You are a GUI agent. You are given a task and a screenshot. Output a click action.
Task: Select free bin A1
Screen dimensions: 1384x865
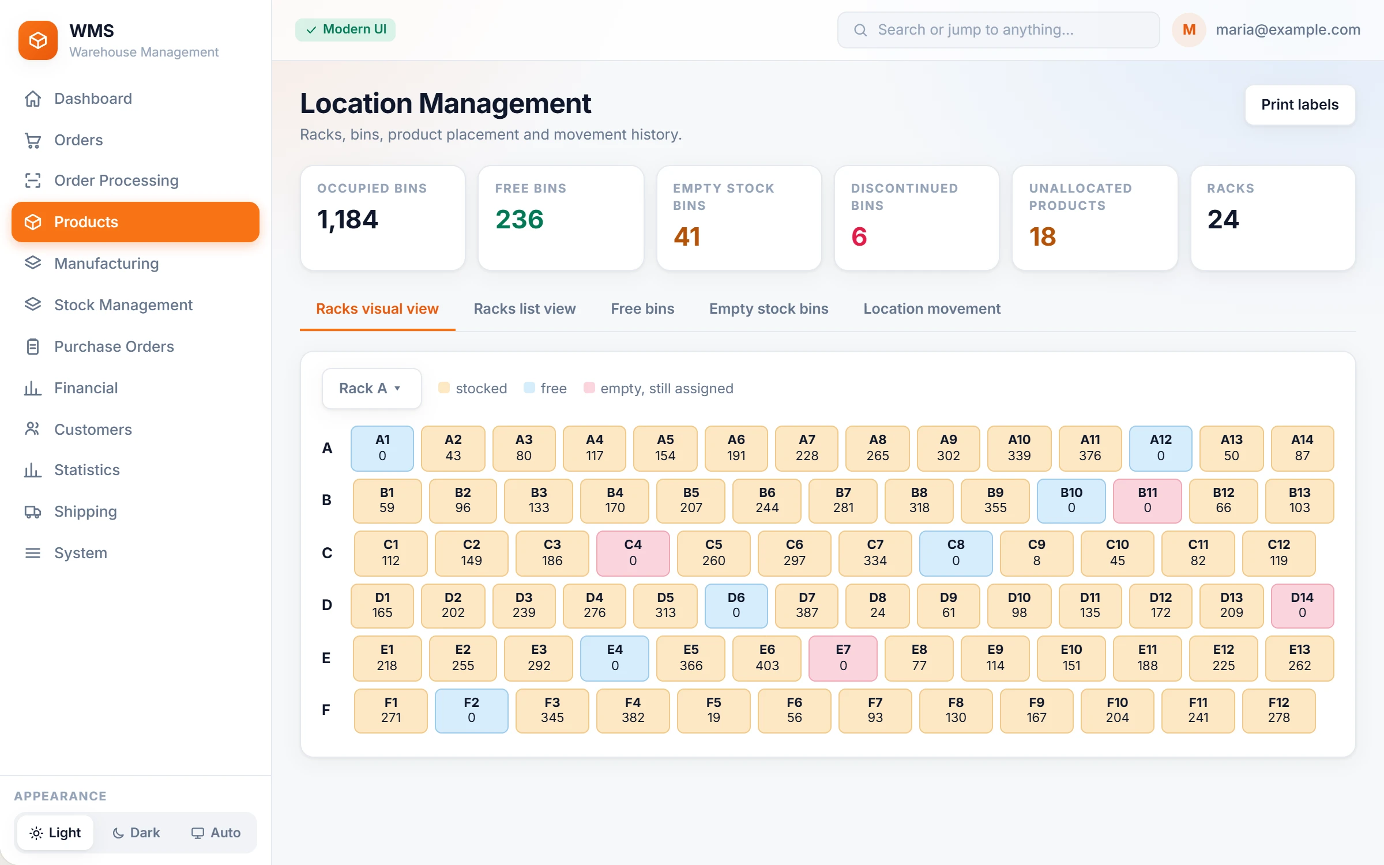pos(382,448)
